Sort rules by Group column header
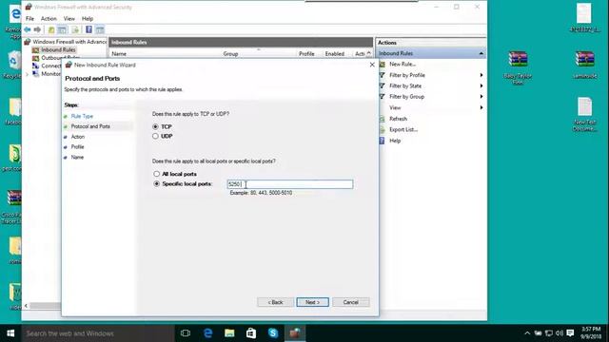The width and height of the screenshot is (609, 342). pyautogui.click(x=230, y=54)
